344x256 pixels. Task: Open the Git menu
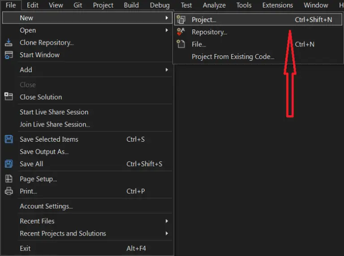[77, 5]
